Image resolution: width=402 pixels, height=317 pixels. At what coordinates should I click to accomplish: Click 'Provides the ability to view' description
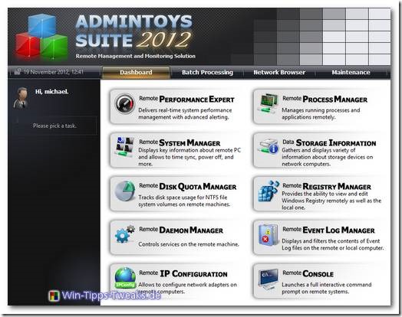(x=331, y=201)
